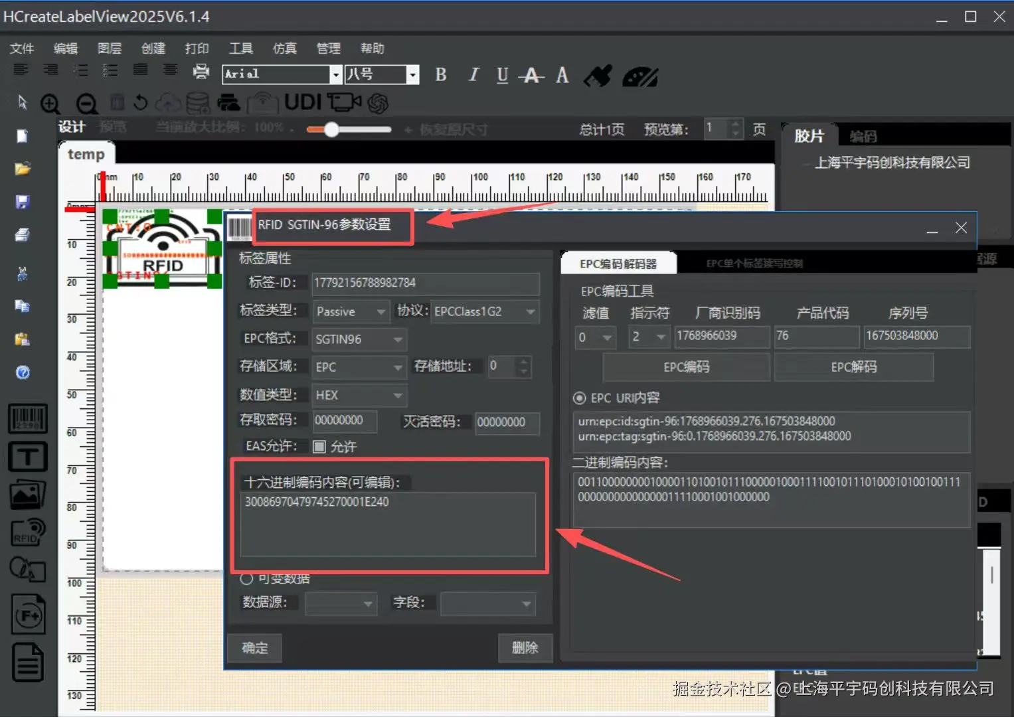Open the Arial font dropdown
Viewport: 1014px width, 717px height.
(x=335, y=74)
